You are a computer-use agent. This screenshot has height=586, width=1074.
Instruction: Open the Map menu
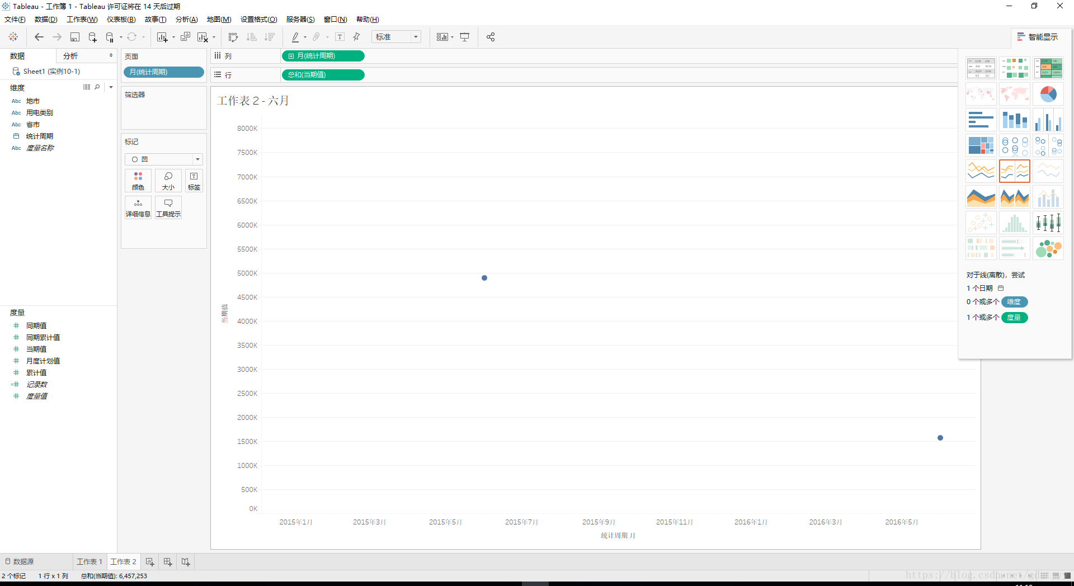pos(219,20)
